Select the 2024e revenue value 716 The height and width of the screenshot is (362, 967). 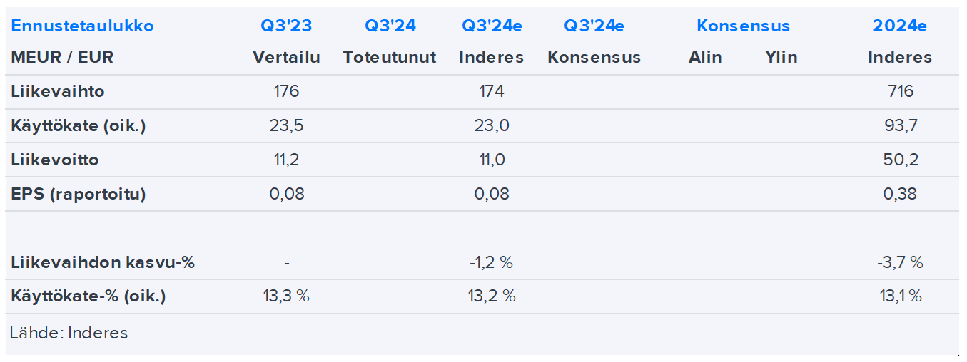click(900, 91)
